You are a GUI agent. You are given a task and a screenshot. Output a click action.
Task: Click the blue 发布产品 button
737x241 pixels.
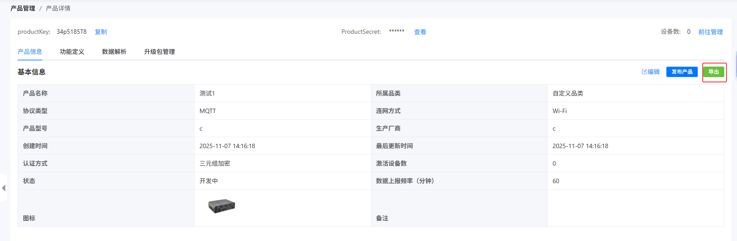[x=682, y=72]
